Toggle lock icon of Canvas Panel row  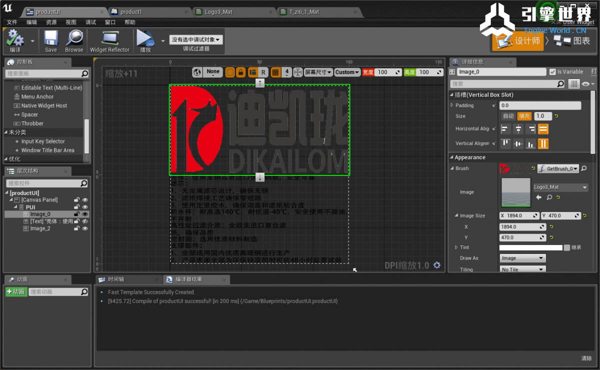click(x=77, y=200)
